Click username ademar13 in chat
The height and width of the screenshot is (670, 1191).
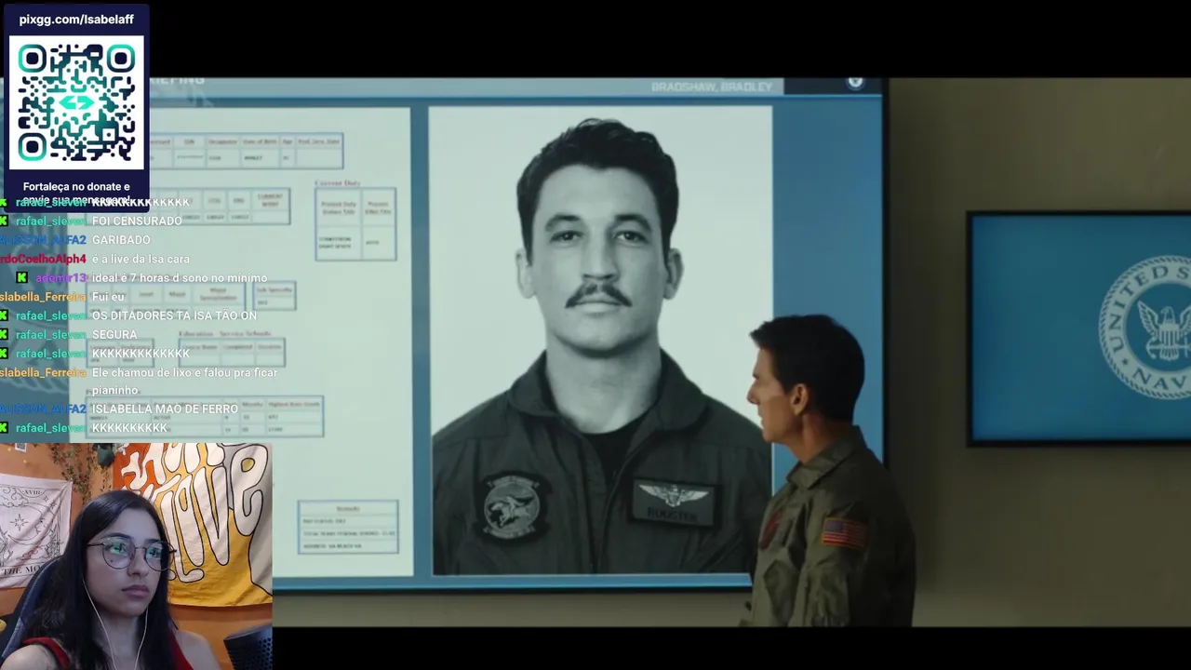(x=60, y=277)
